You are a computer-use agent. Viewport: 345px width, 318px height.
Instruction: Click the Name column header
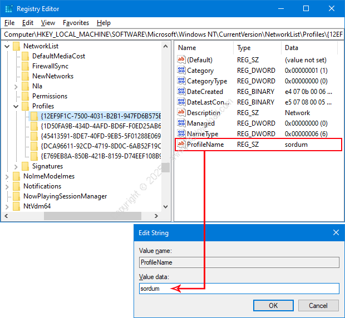click(187, 48)
